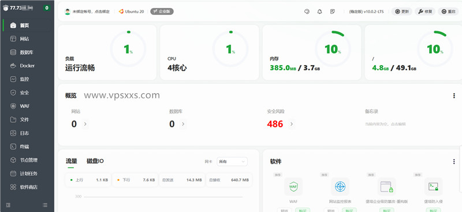
Task: Switch to the 磁盘IO tab
Action: coord(95,161)
